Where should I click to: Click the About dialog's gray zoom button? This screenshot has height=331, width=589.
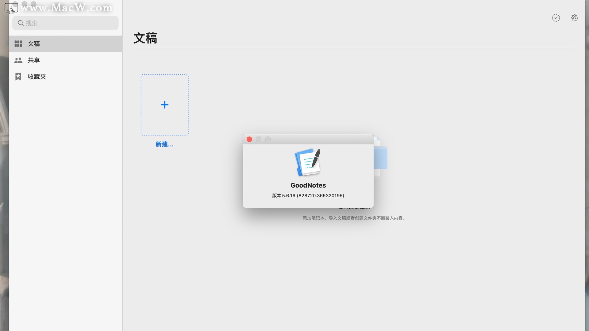tap(268, 139)
